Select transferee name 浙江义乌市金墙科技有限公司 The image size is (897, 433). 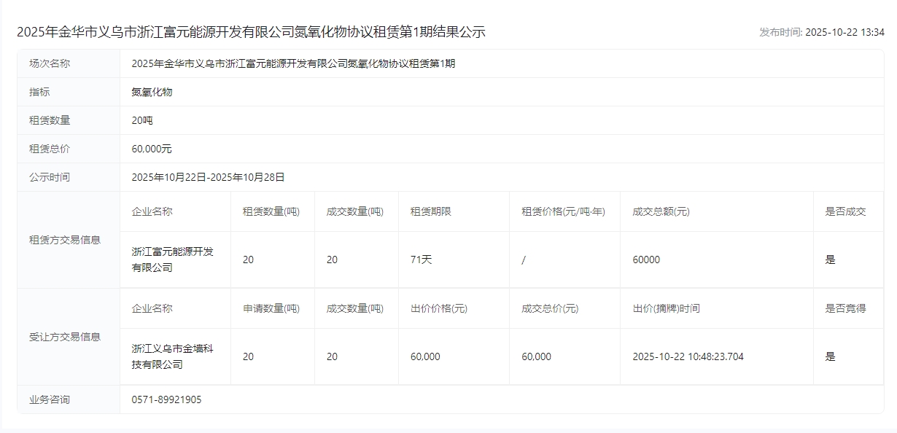[x=173, y=356]
